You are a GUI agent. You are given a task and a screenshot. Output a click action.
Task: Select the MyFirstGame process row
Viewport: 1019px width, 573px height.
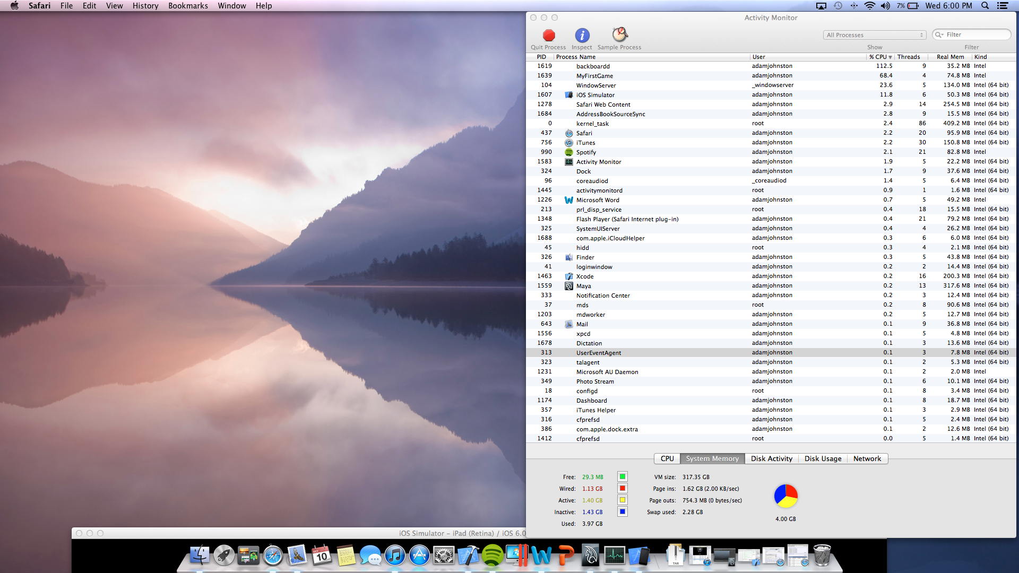(771, 76)
